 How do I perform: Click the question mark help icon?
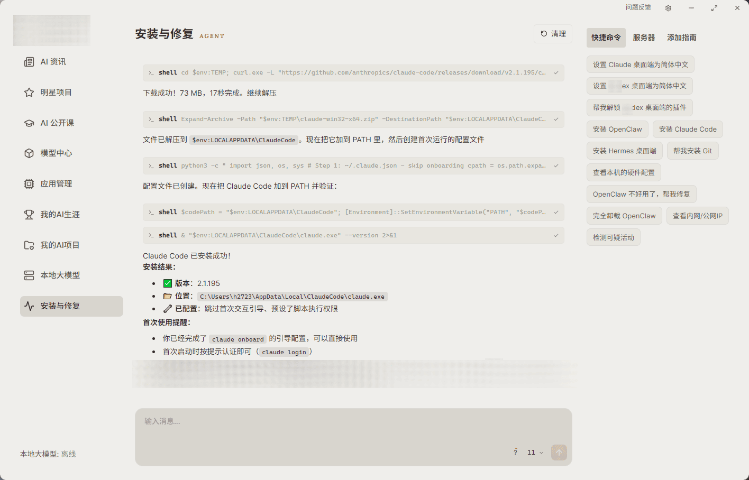[515, 452]
